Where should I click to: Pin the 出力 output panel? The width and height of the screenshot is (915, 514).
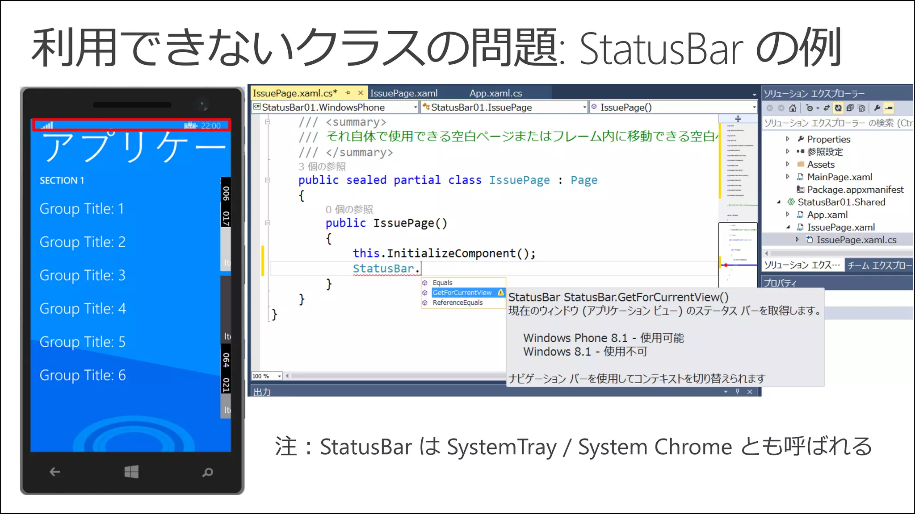[x=738, y=391]
